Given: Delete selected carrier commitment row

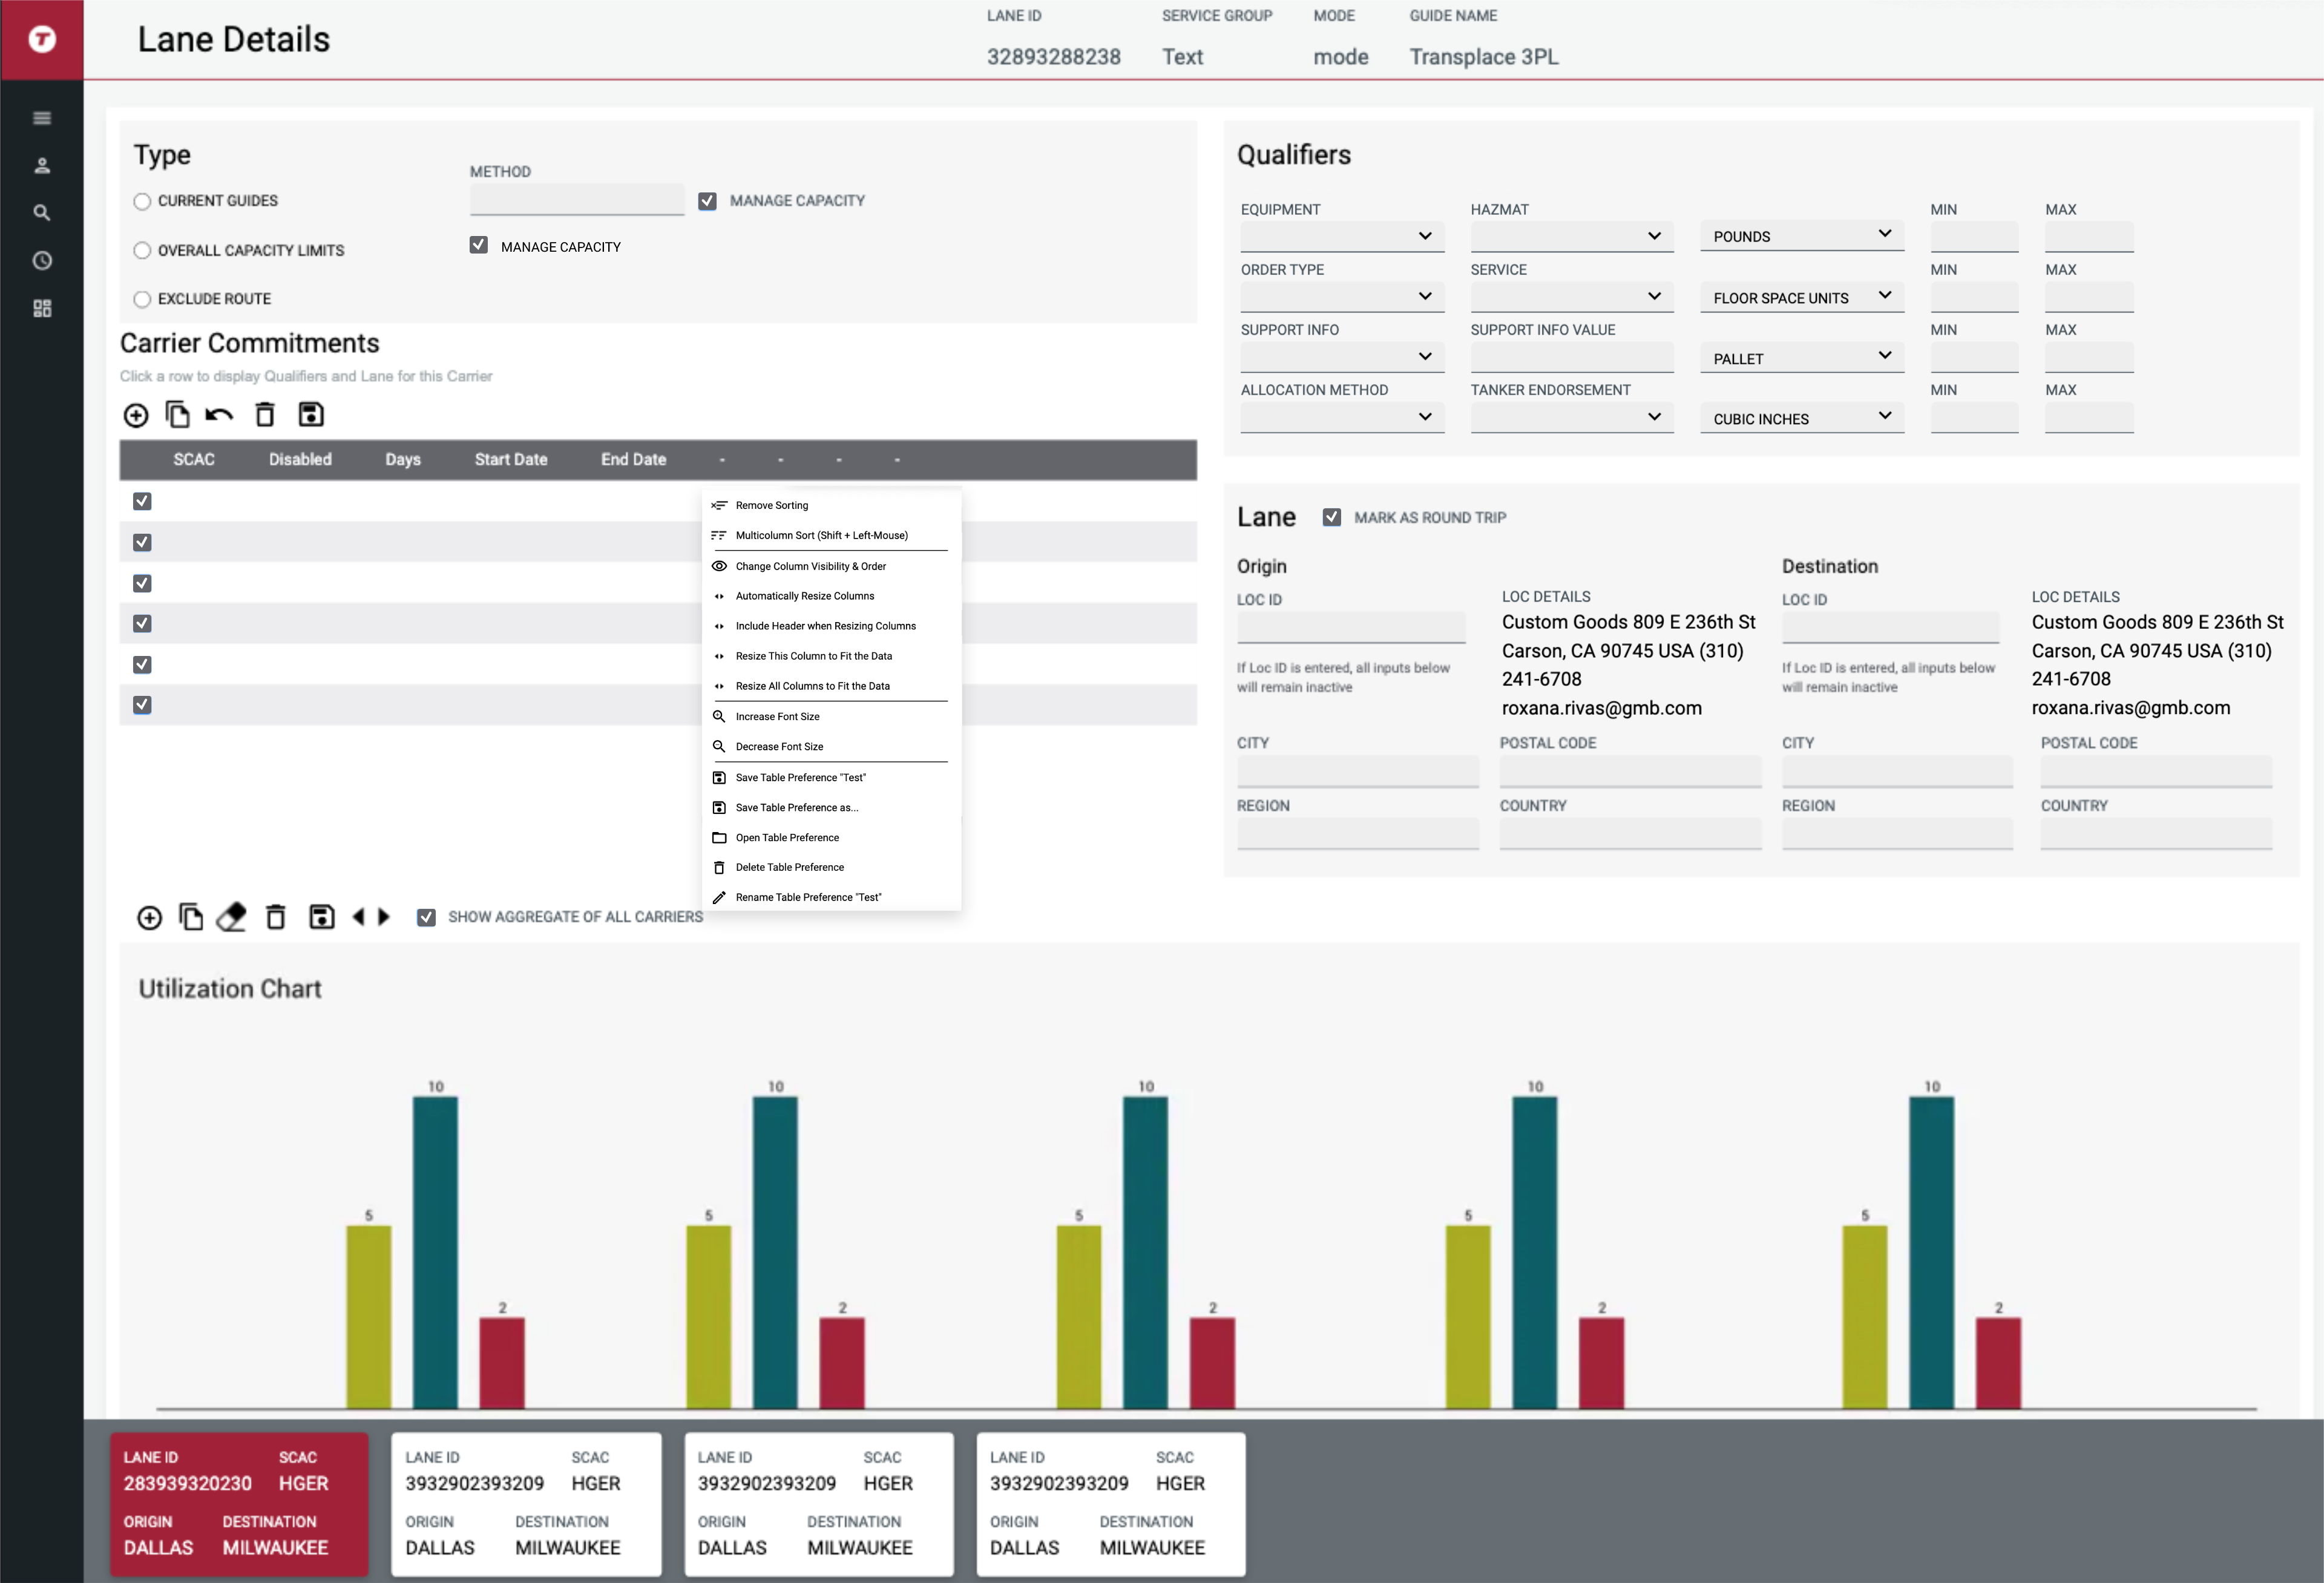Looking at the screenshot, I should tap(265, 414).
